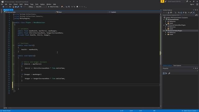Click the Solution Explorer search magnifier icon

coord(196,15)
